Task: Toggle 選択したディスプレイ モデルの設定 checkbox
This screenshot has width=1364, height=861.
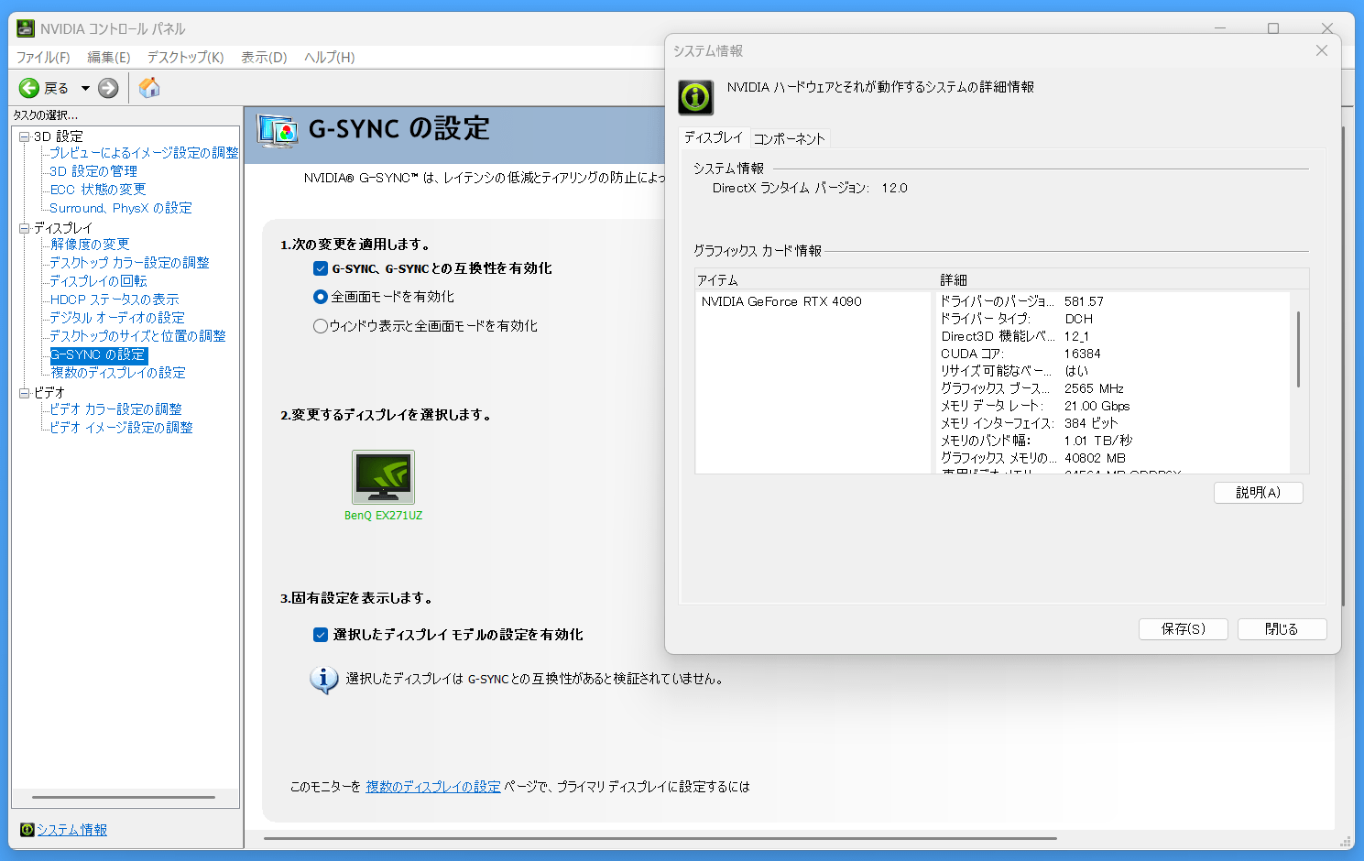Action: point(321,635)
